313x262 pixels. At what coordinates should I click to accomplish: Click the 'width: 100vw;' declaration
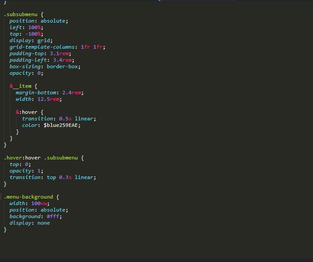(29, 203)
